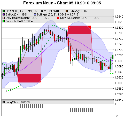Click the 1.3760 price axis label

119,39
